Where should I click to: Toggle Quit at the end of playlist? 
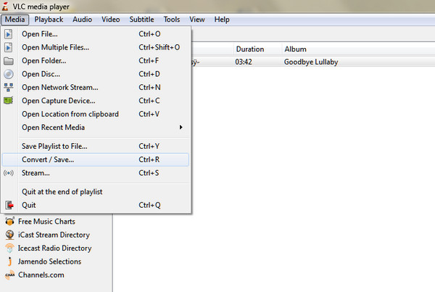tap(96, 192)
